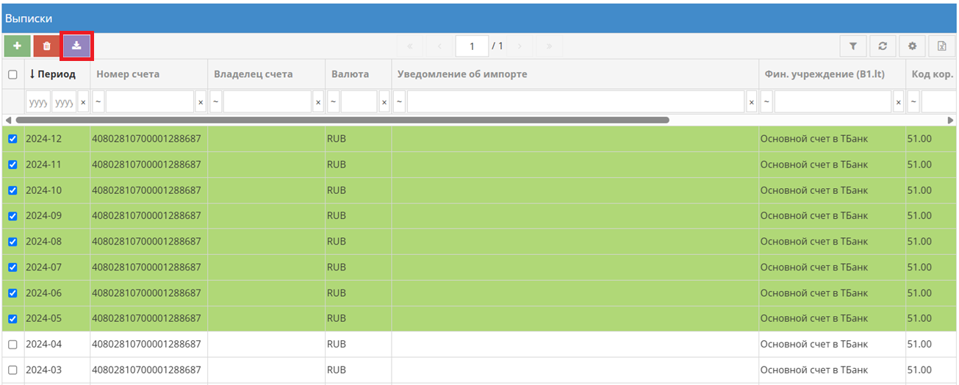Click the green add statement button

pos(17,46)
